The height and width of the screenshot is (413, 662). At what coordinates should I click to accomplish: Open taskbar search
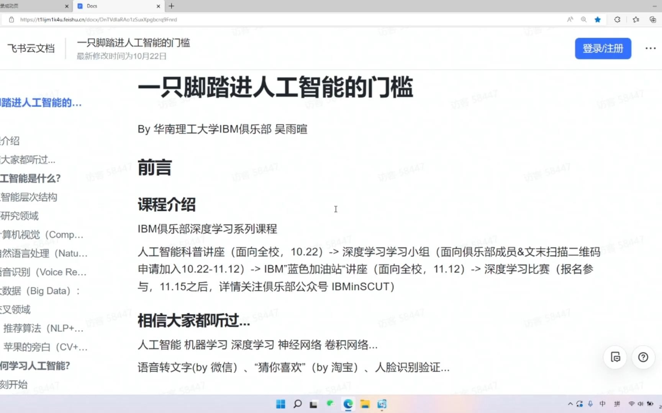pos(298,404)
